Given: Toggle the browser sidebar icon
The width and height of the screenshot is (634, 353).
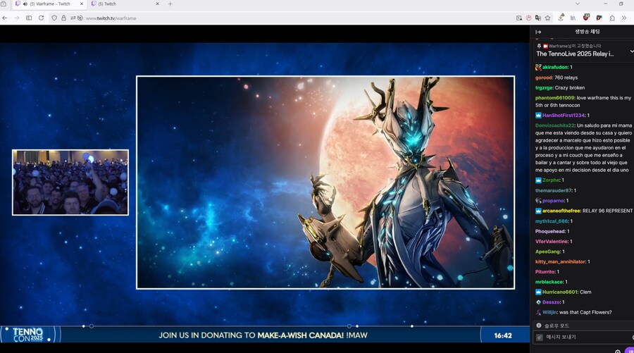Looking at the screenshot, I should 29,18.
